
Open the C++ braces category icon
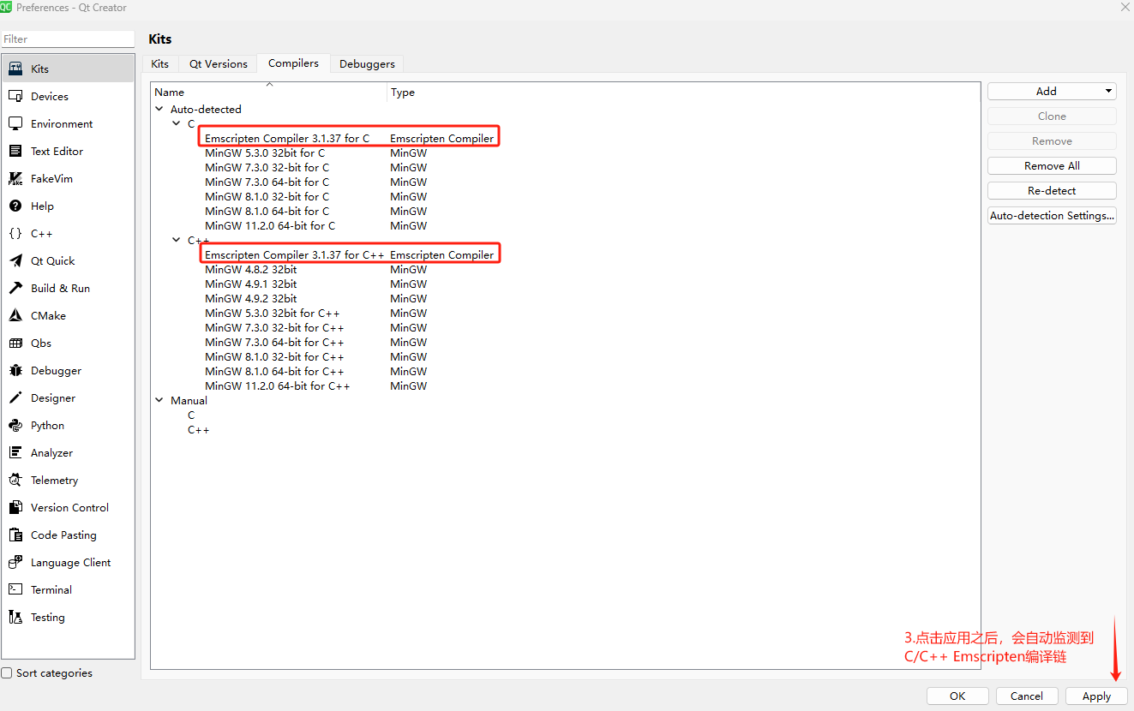point(15,233)
